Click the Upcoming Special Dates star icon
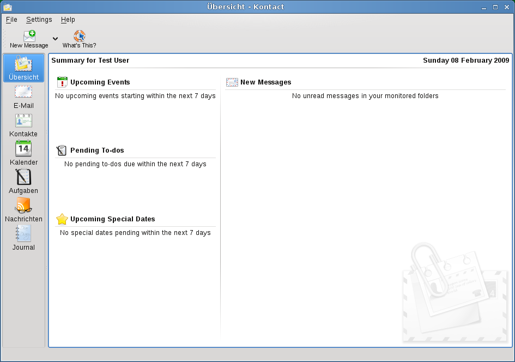The height and width of the screenshot is (362, 515). tap(62, 219)
